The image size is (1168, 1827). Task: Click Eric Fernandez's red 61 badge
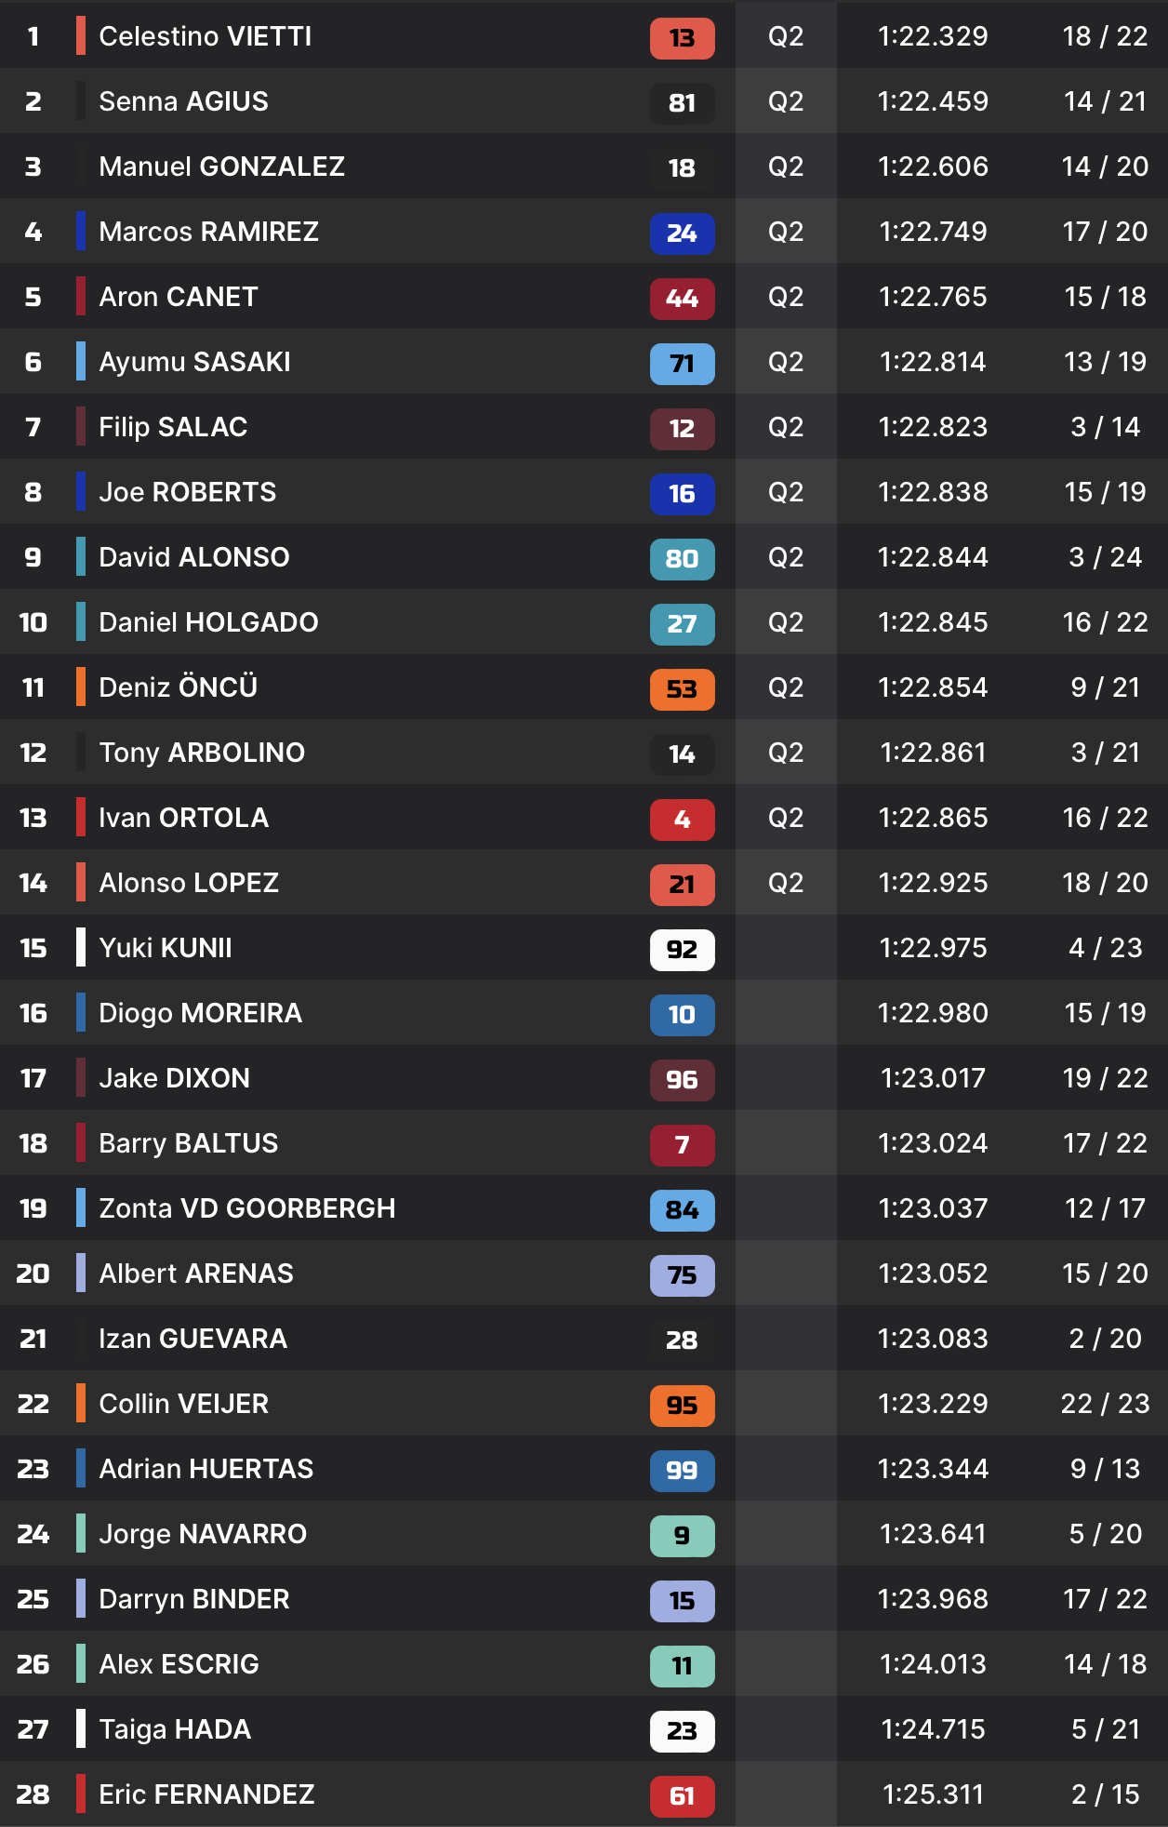(x=682, y=1796)
